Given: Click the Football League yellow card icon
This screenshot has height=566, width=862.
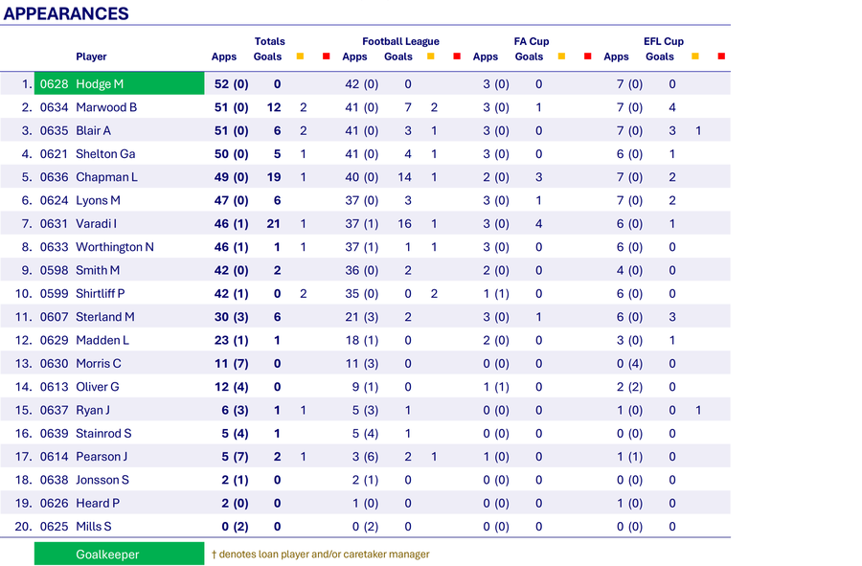Looking at the screenshot, I should tap(430, 57).
